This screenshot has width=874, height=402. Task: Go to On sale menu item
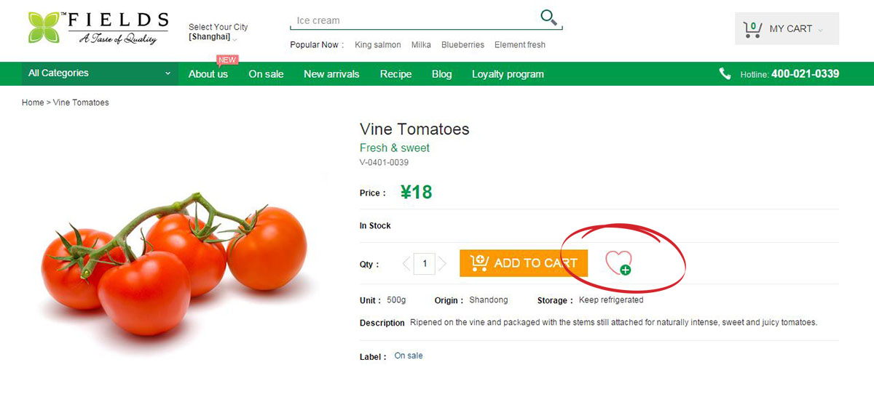click(x=266, y=74)
